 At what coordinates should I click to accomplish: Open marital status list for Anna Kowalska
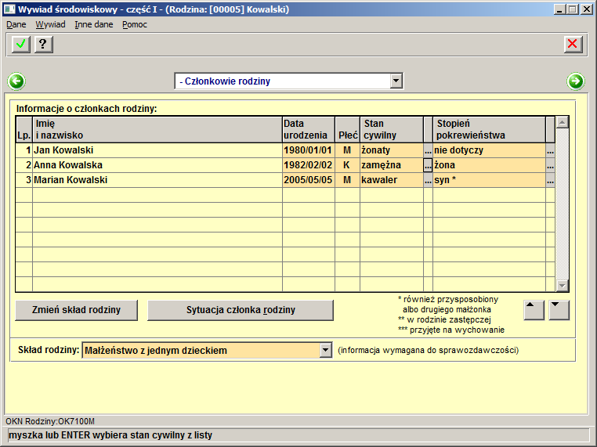click(428, 165)
